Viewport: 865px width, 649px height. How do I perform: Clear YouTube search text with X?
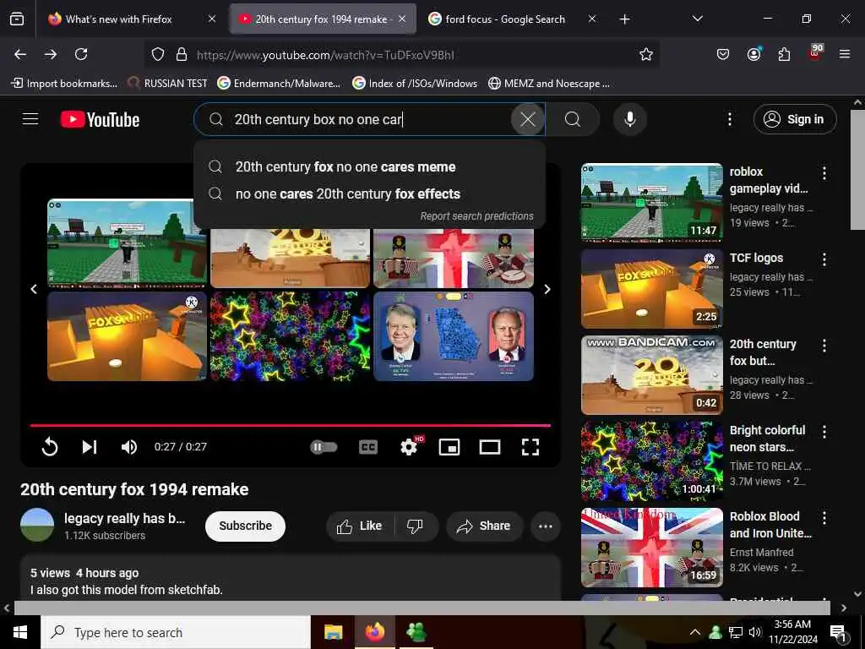[527, 119]
